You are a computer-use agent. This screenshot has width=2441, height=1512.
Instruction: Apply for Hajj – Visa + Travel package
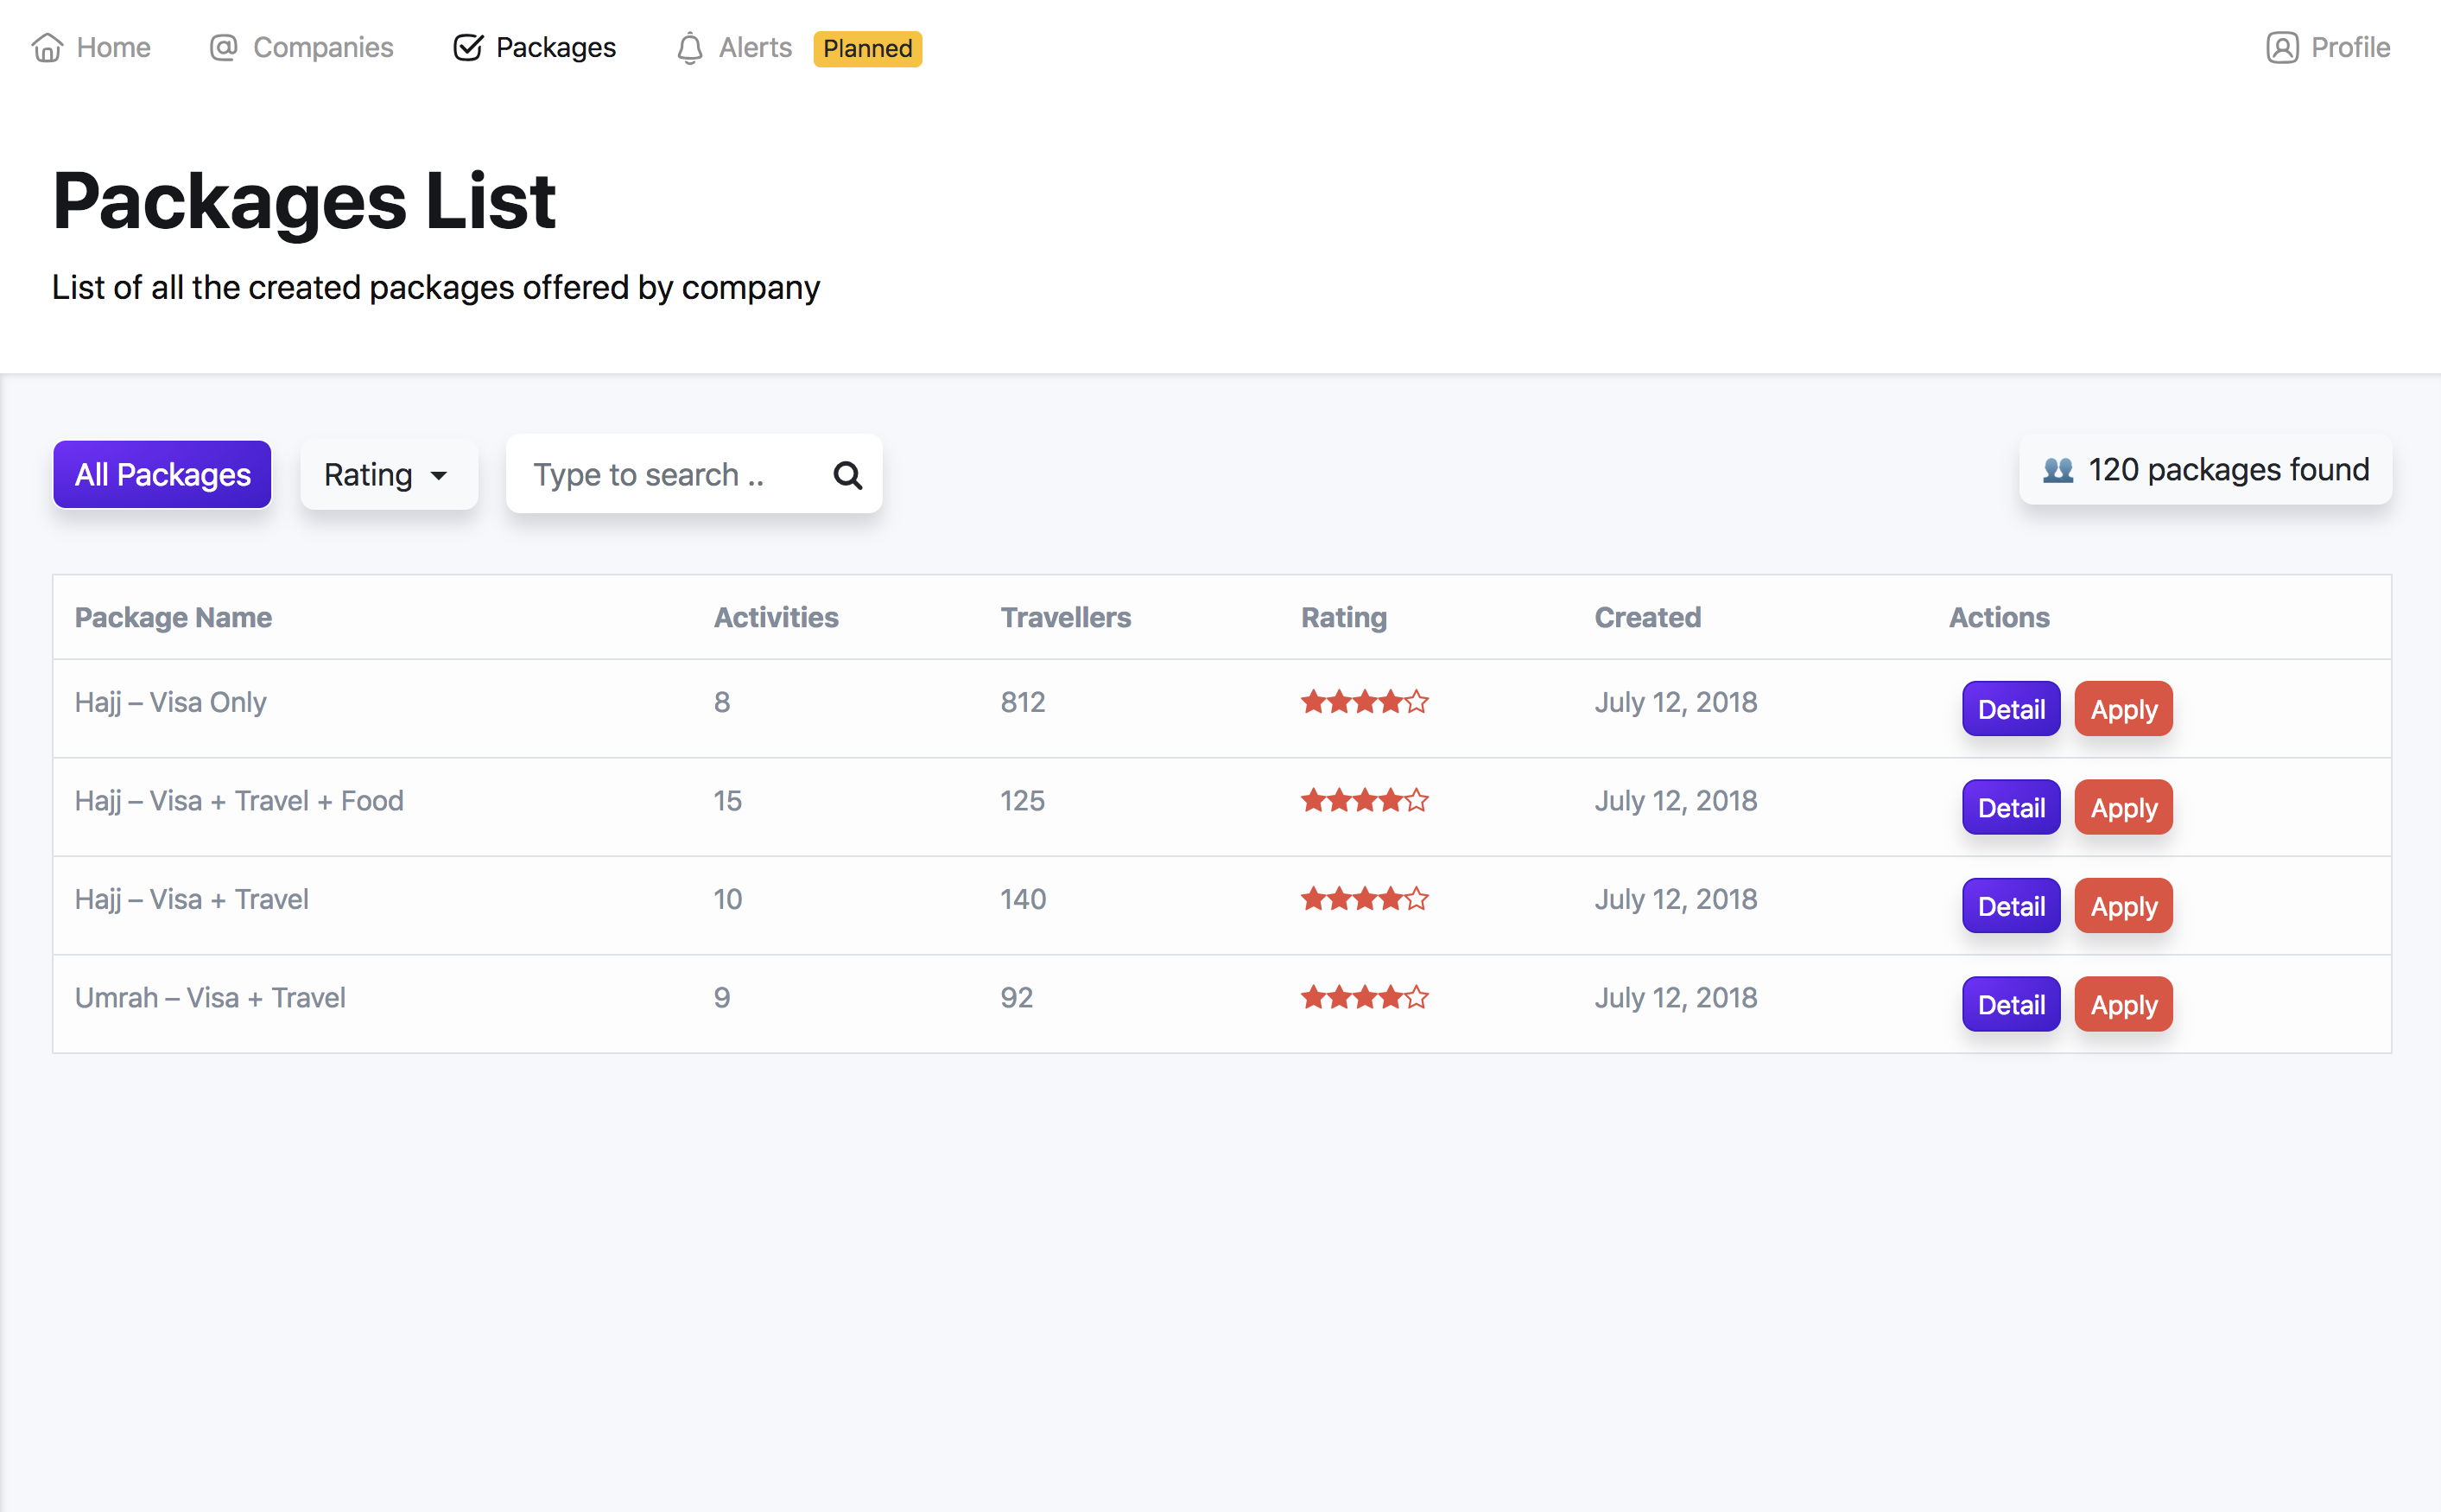[2123, 906]
